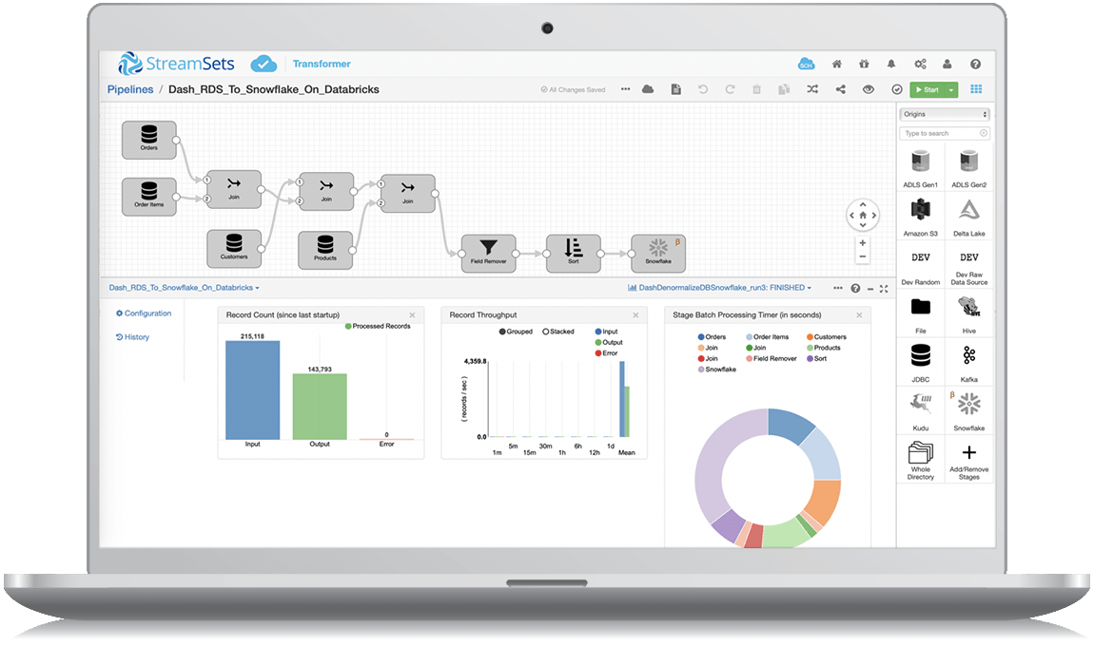Click the share pipeline icon
The height and width of the screenshot is (646, 1094).
(840, 89)
